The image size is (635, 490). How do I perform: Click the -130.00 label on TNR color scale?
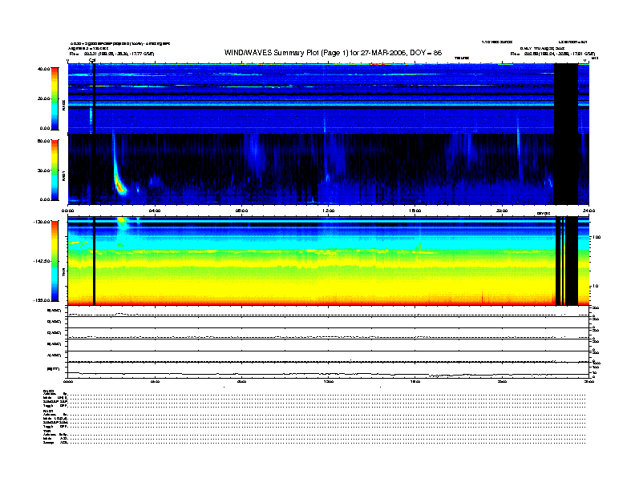(42, 222)
